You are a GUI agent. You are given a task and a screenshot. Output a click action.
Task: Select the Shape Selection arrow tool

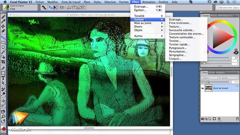3,83
